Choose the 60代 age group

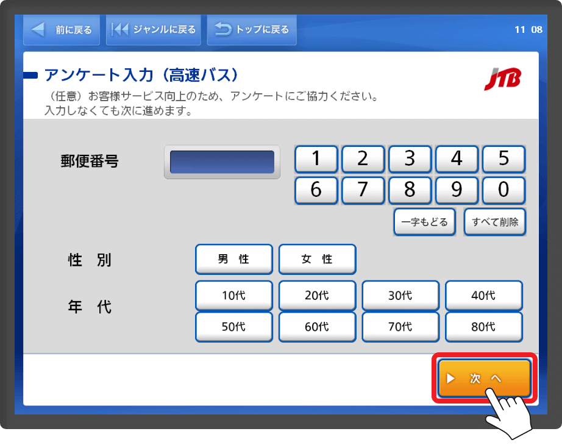tap(317, 327)
